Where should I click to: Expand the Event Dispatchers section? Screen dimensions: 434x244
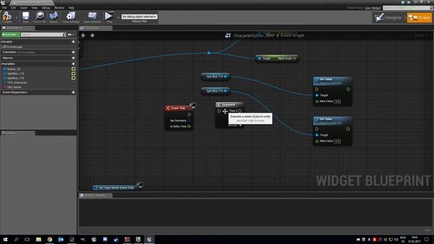15,92
